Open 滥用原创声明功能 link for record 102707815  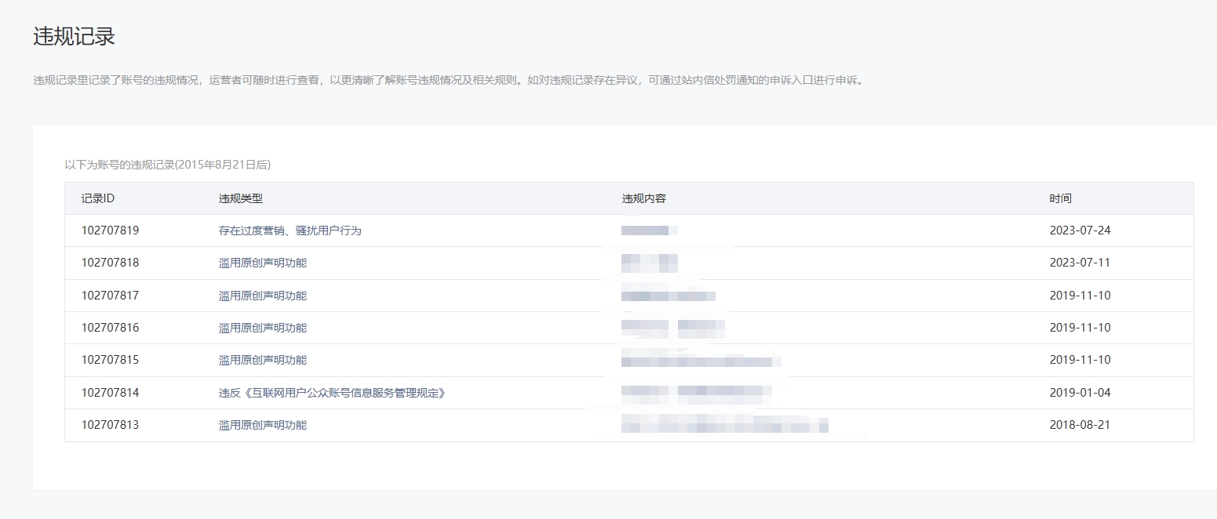[262, 360]
